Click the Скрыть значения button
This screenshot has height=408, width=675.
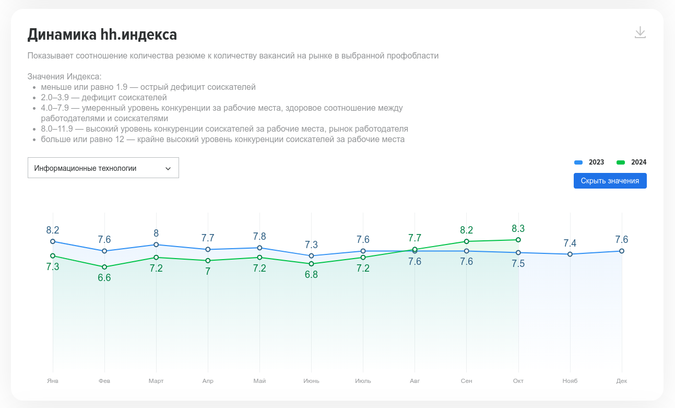[x=610, y=181]
